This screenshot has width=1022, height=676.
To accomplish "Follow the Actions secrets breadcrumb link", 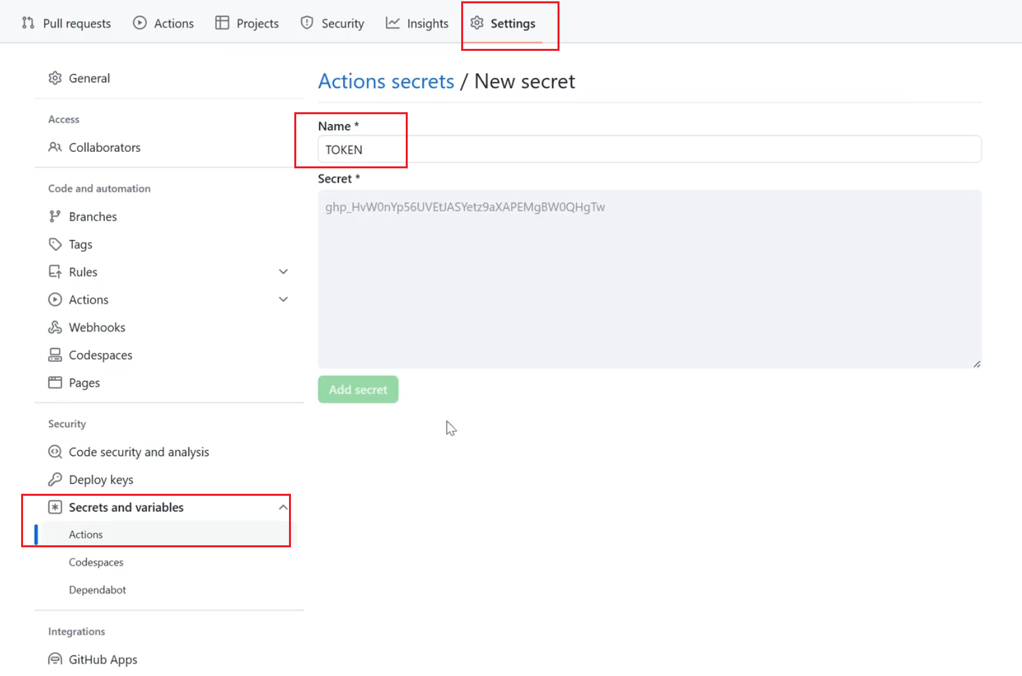I will pyautogui.click(x=386, y=81).
